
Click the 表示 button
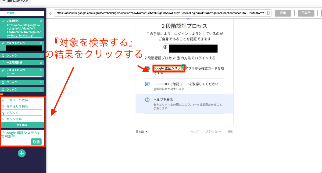283,13
